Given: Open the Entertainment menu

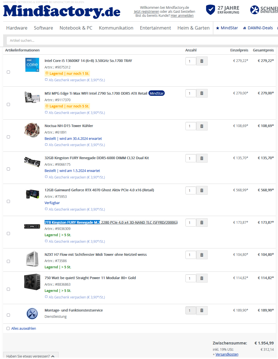Looking at the screenshot, I should click(155, 28).
